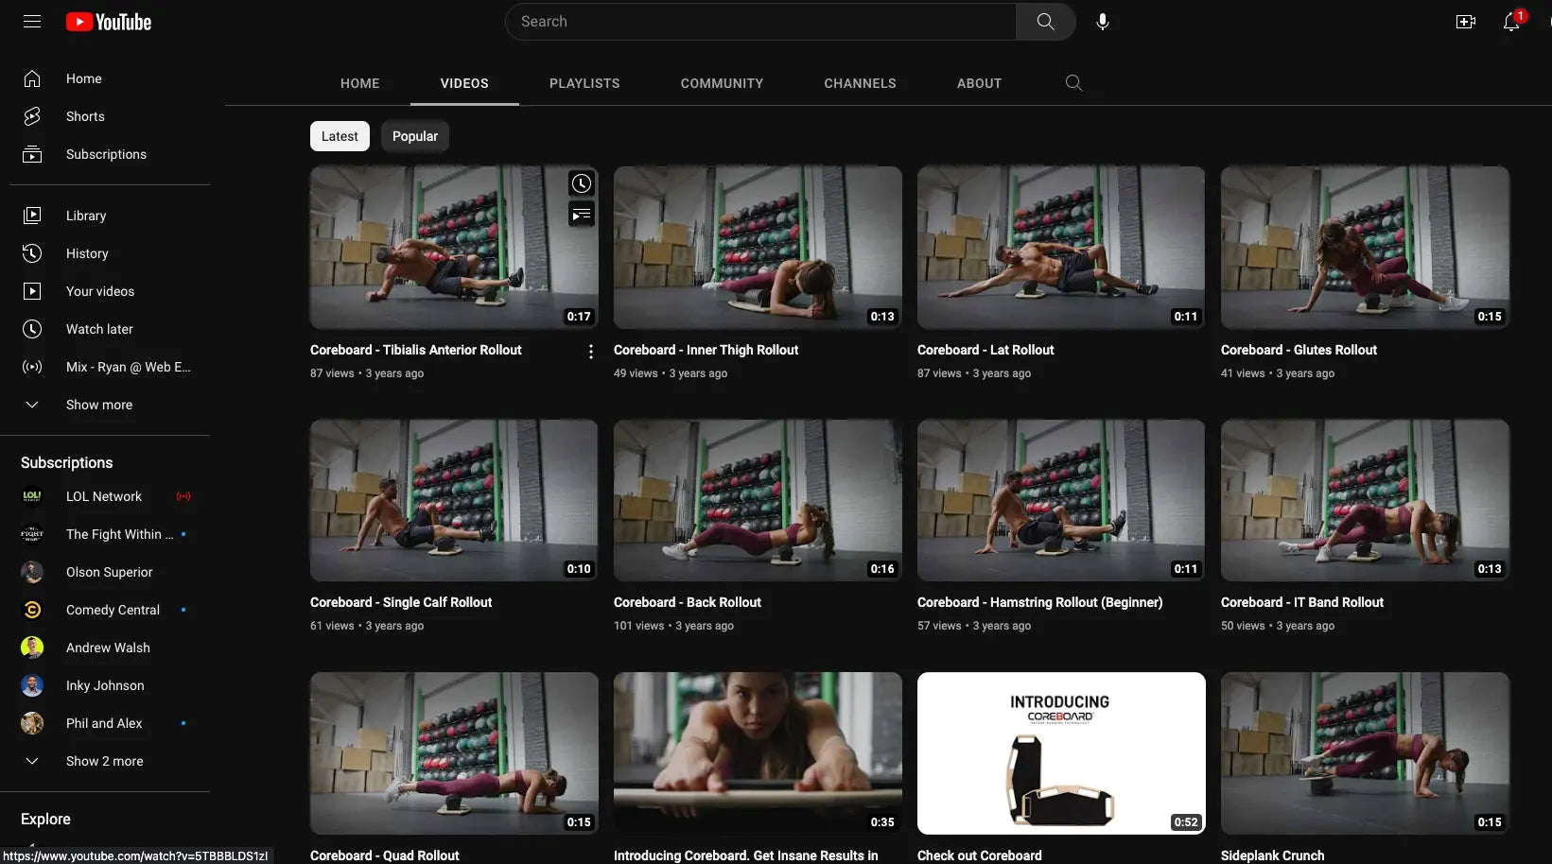Add Tibialis video to Watch later
Image resolution: width=1552 pixels, height=864 pixels.
pyautogui.click(x=581, y=183)
